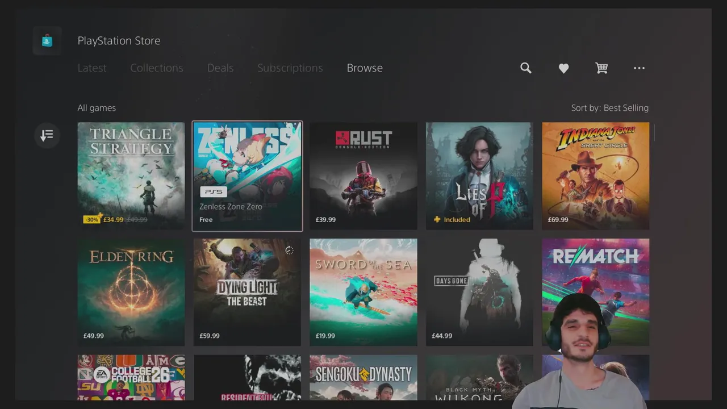Click the -30% discount badge on Triangle Strategy
The image size is (727, 409).
click(91, 219)
